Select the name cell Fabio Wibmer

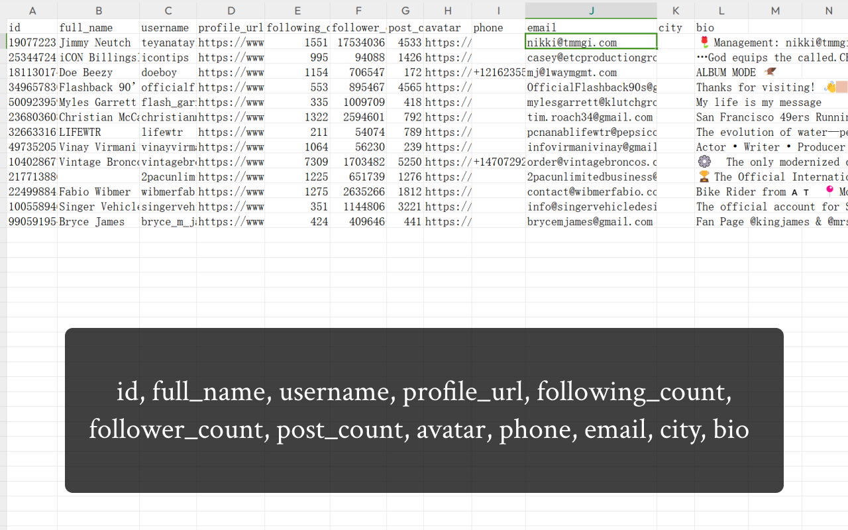click(99, 191)
